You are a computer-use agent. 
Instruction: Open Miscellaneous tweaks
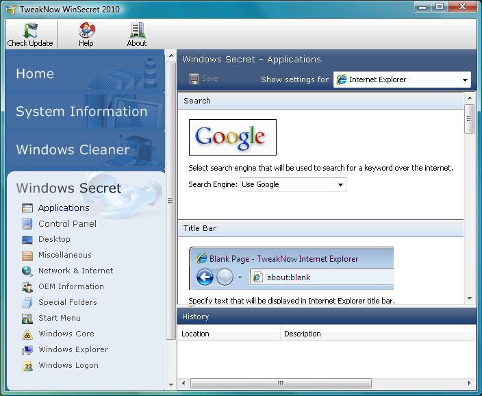65,255
